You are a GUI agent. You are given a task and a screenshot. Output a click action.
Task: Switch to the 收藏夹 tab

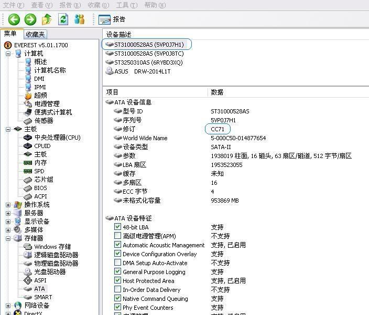click(x=36, y=34)
